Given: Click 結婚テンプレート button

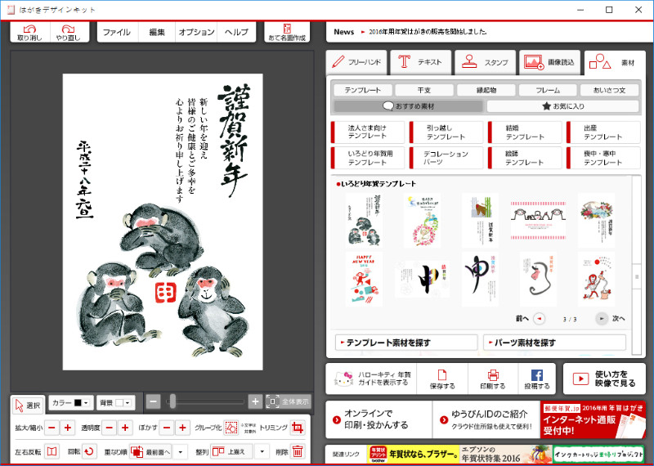Looking at the screenshot, I should point(525,132).
